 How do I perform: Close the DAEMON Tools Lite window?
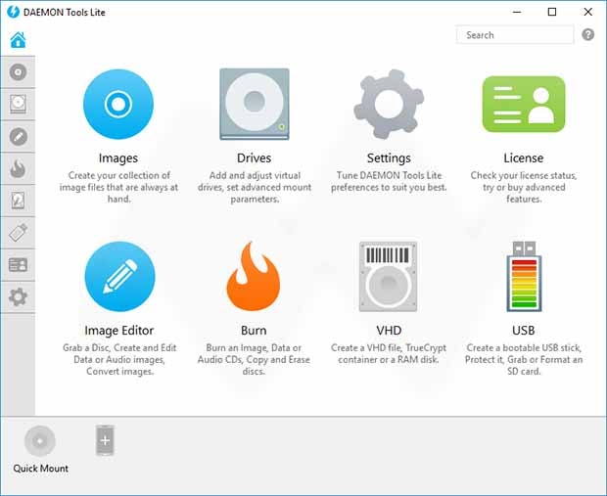point(587,12)
